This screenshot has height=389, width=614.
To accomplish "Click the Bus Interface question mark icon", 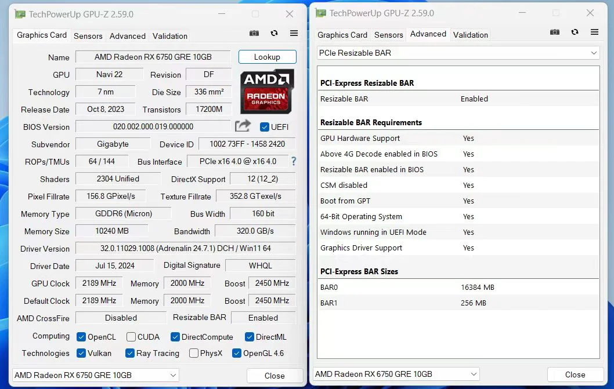I will coord(294,161).
